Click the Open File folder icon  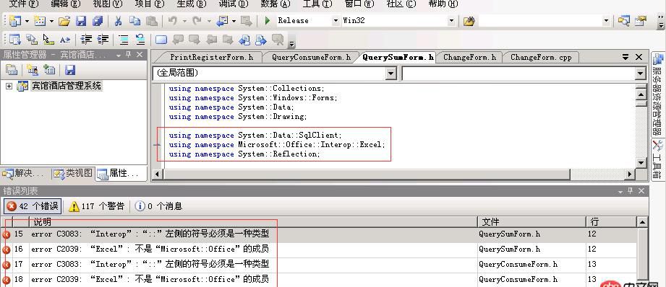pyautogui.click(x=64, y=20)
